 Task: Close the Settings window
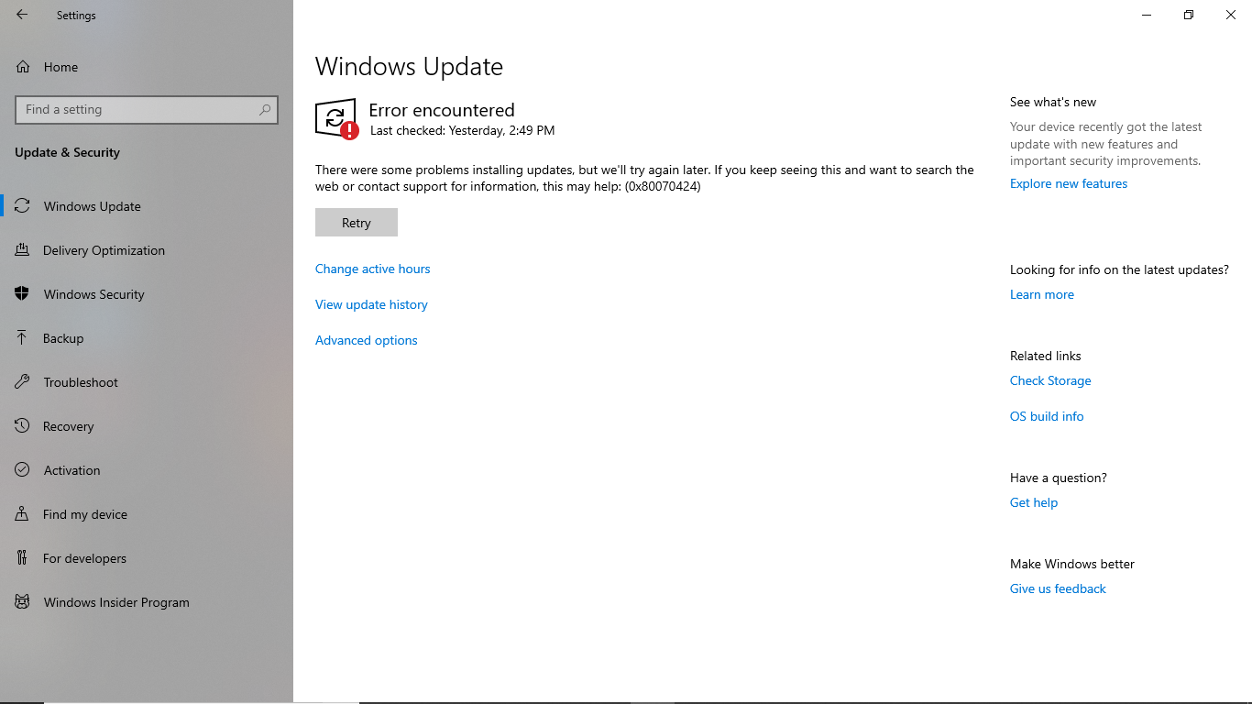[1231, 15]
